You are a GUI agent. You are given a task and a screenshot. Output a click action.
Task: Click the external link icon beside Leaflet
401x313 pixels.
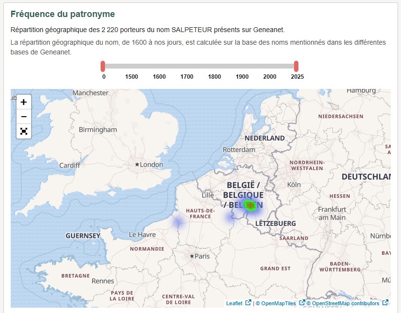point(249,302)
